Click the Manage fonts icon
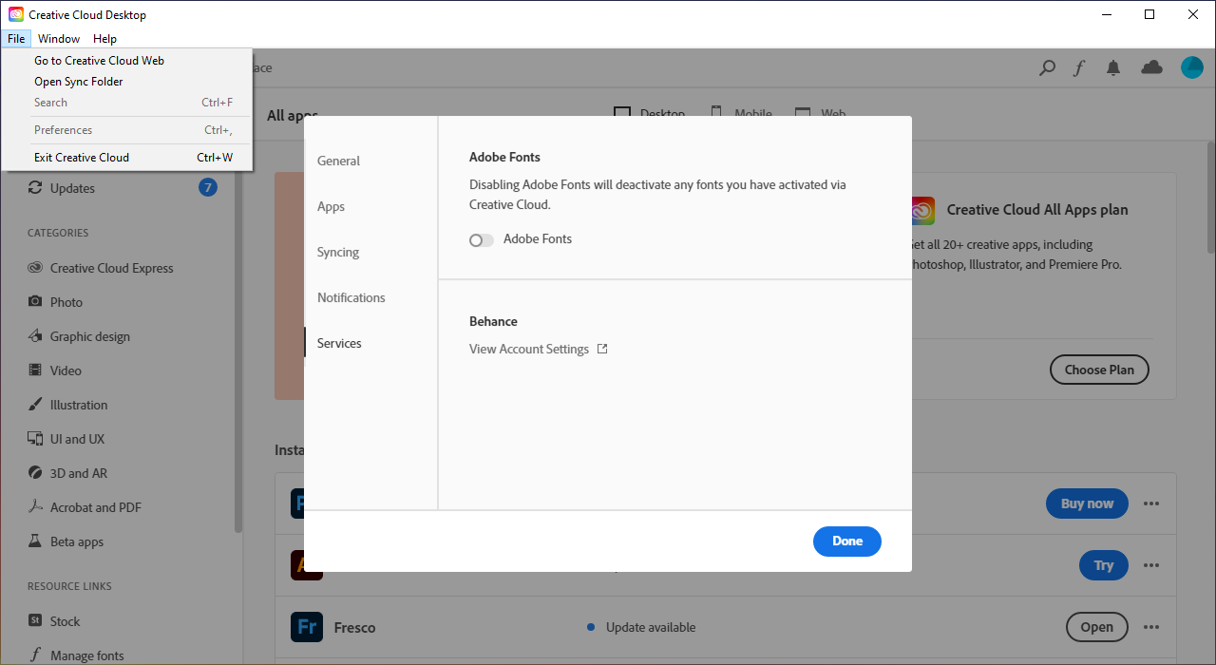 pyautogui.click(x=35, y=655)
